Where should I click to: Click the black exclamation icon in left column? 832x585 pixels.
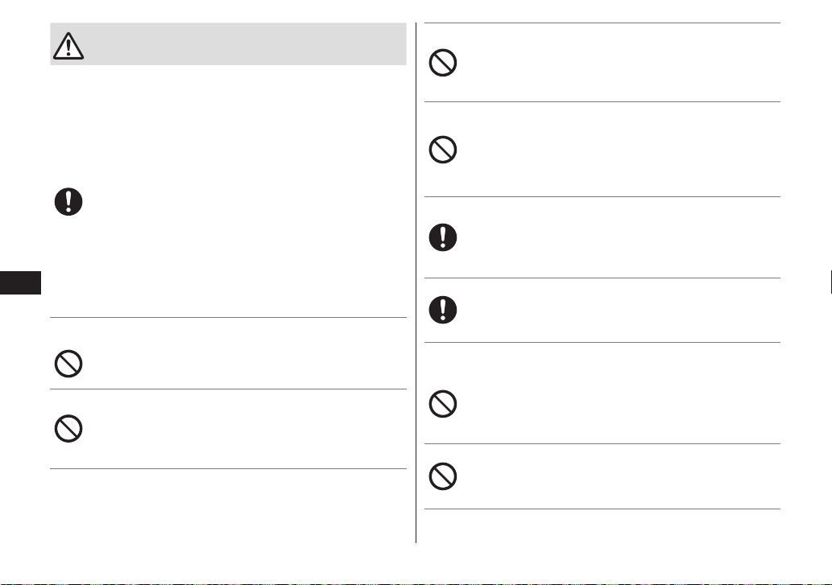click(68, 201)
